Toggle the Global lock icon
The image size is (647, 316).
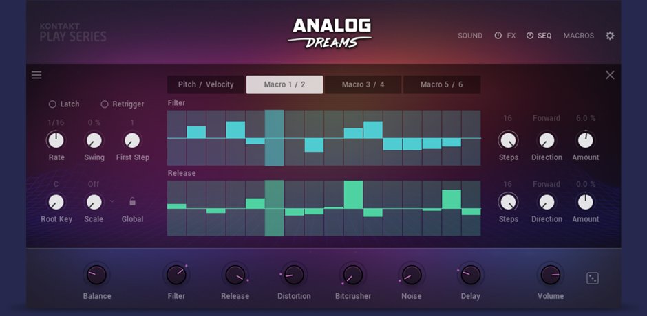tap(132, 201)
